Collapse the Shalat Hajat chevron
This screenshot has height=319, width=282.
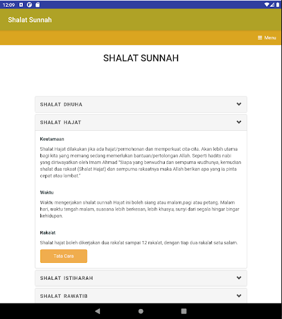[x=239, y=122]
